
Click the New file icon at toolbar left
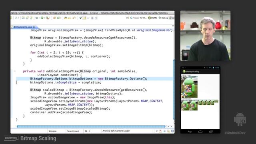16,18
